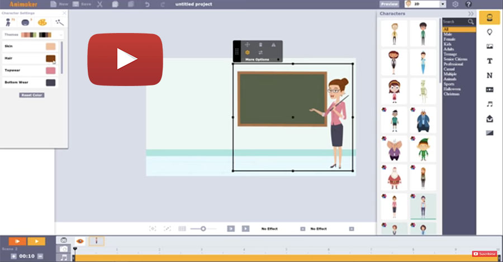Select the Halloween category filter
The height and width of the screenshot is (262, 503).
click(452, 89)
